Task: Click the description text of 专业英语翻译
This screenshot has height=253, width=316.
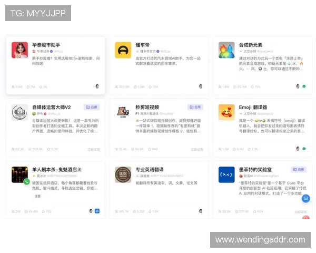Action: pos(166,183)
